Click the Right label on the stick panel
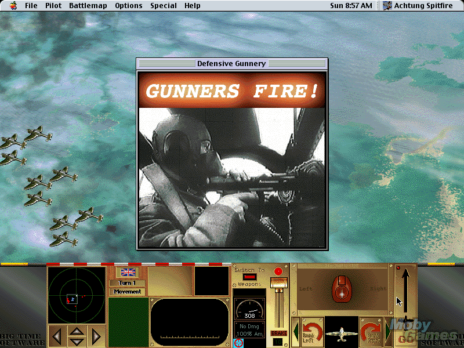Viewport: 464px width, 348px height. (378, 288)
